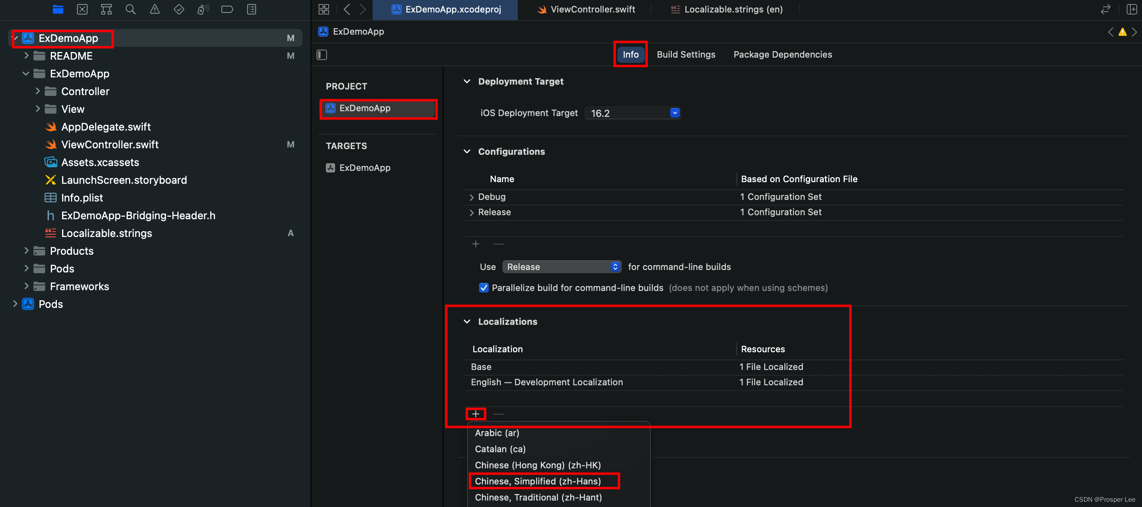Open ExDemoApp-Bridging-Header.h file
Image resolution: width=1142 pixels, height=507 pixels.
point(138,215)
